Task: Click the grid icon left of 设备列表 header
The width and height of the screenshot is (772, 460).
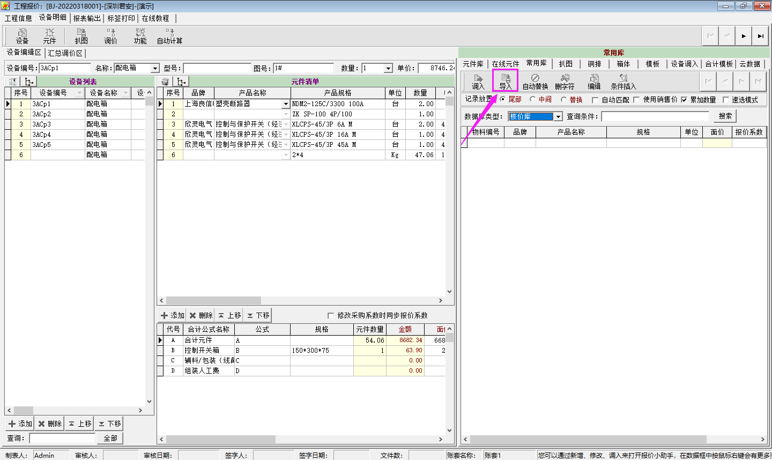Action: [13, 81]
